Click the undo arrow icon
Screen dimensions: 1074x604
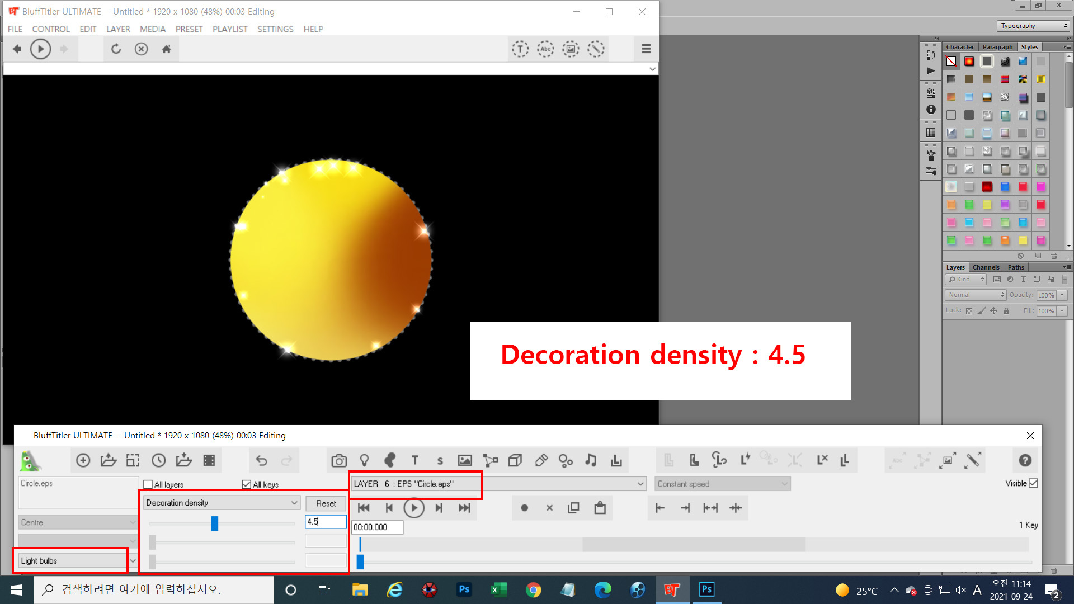[261, 460]
